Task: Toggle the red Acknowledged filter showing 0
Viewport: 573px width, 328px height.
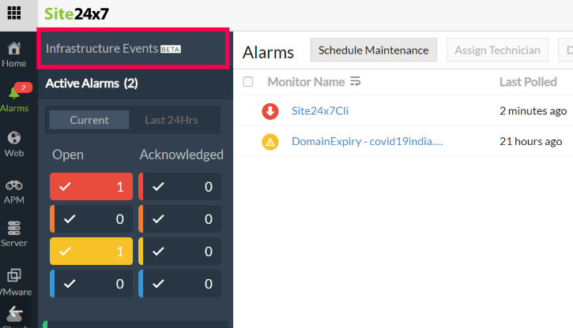Action: 179,187
